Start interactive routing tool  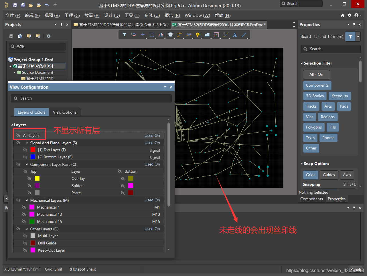[179, 35]
